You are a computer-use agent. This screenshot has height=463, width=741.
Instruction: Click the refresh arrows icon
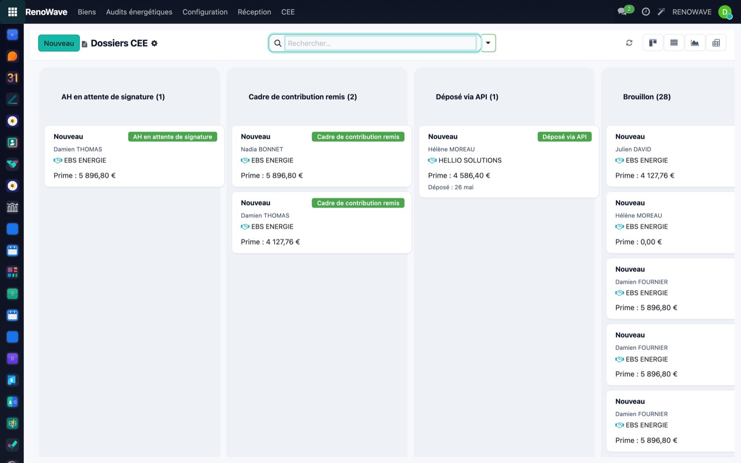(x=629, y=43)
